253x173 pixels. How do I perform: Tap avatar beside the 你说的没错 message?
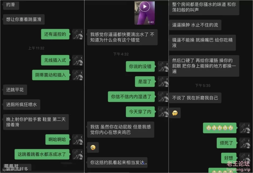point(163,66)
